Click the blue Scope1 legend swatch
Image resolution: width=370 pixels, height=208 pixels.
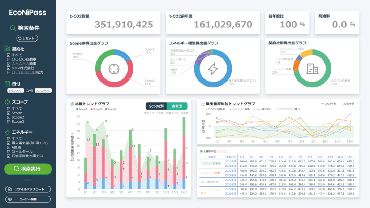tap(77, 109)
